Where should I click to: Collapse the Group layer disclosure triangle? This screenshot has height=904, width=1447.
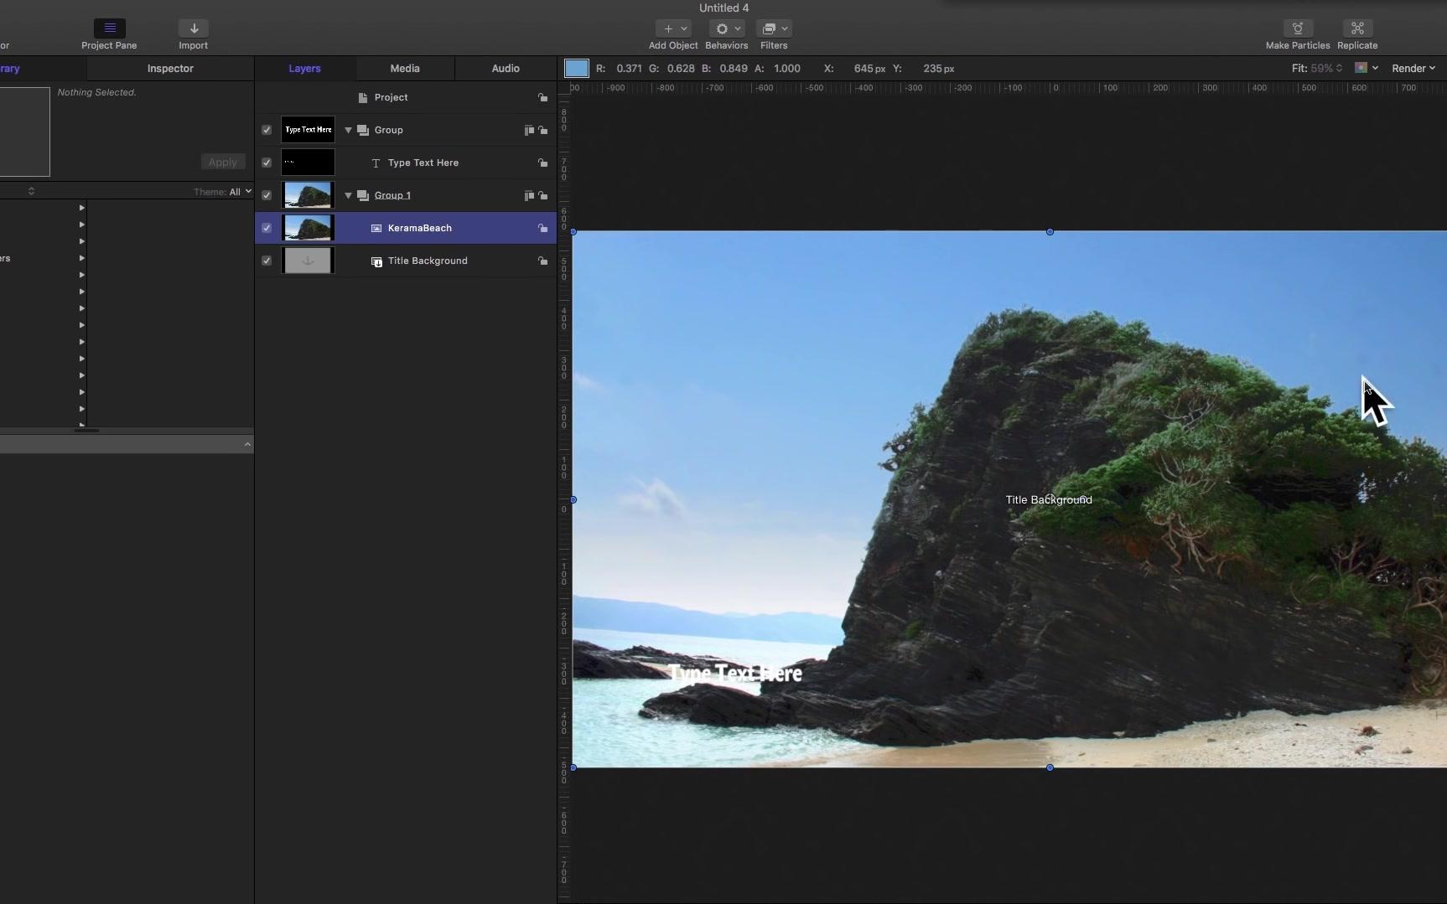point(348,130)
